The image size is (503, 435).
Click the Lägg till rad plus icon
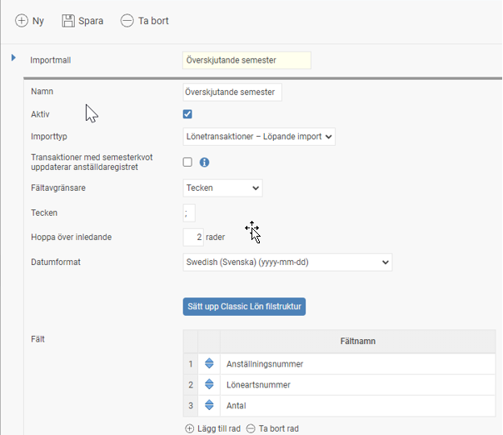coord(189,428)
